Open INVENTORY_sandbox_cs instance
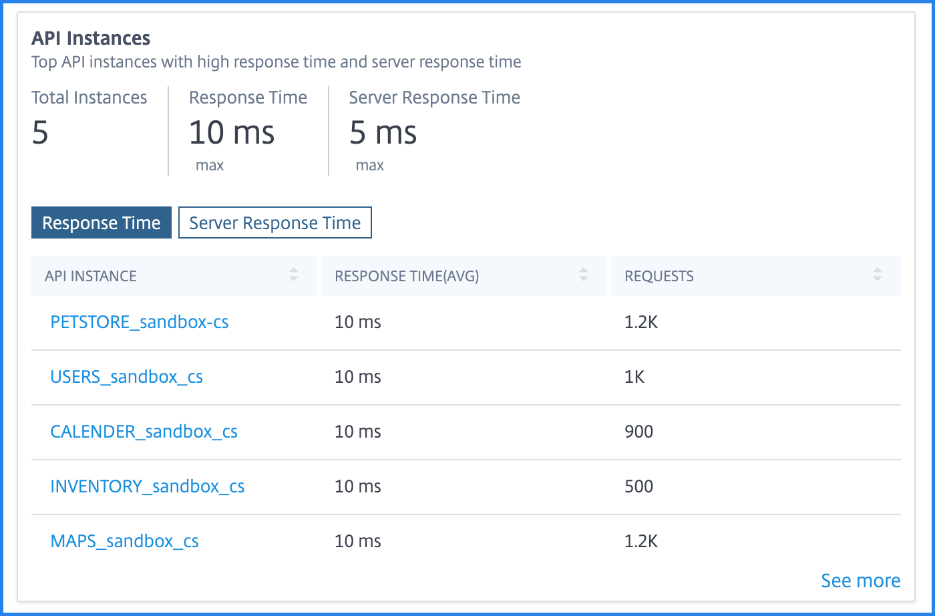935x616 pixels. tap(148, 486)
